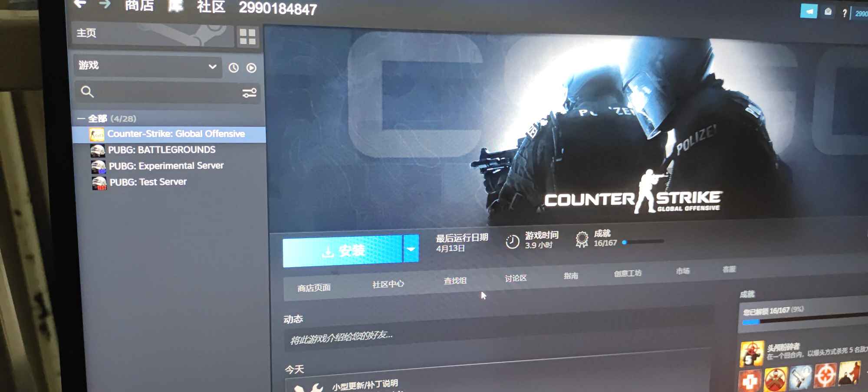This screenshot has height=392, width=868.
Task: Open the 商店 store tab
Action: click(139, 5)
